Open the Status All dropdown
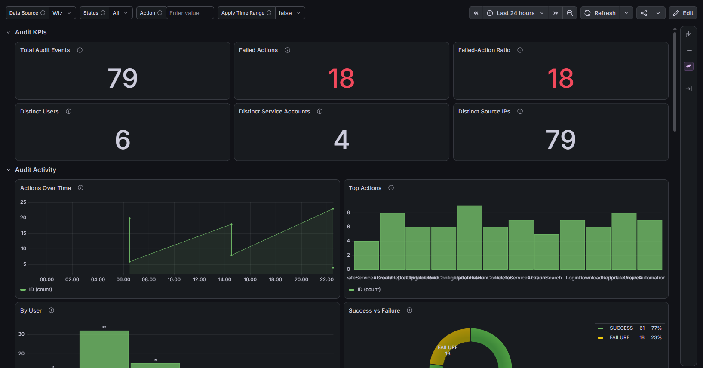703x368 pixels. point(120,13)
